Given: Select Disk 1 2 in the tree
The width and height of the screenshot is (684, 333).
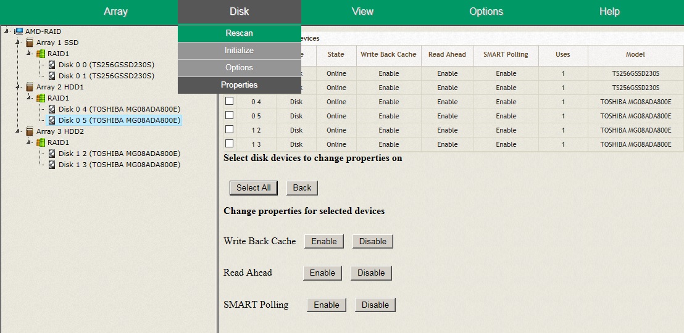Looking at the screenshot, I should tap(119, 154).
